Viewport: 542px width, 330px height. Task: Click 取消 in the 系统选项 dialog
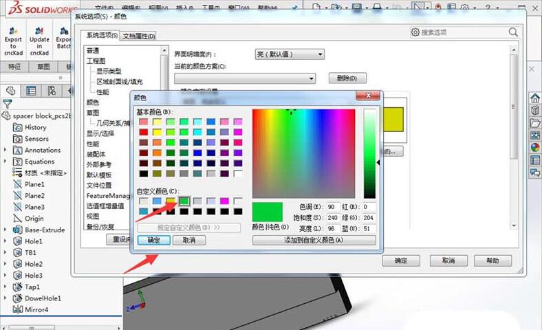[x=448, y=261]
